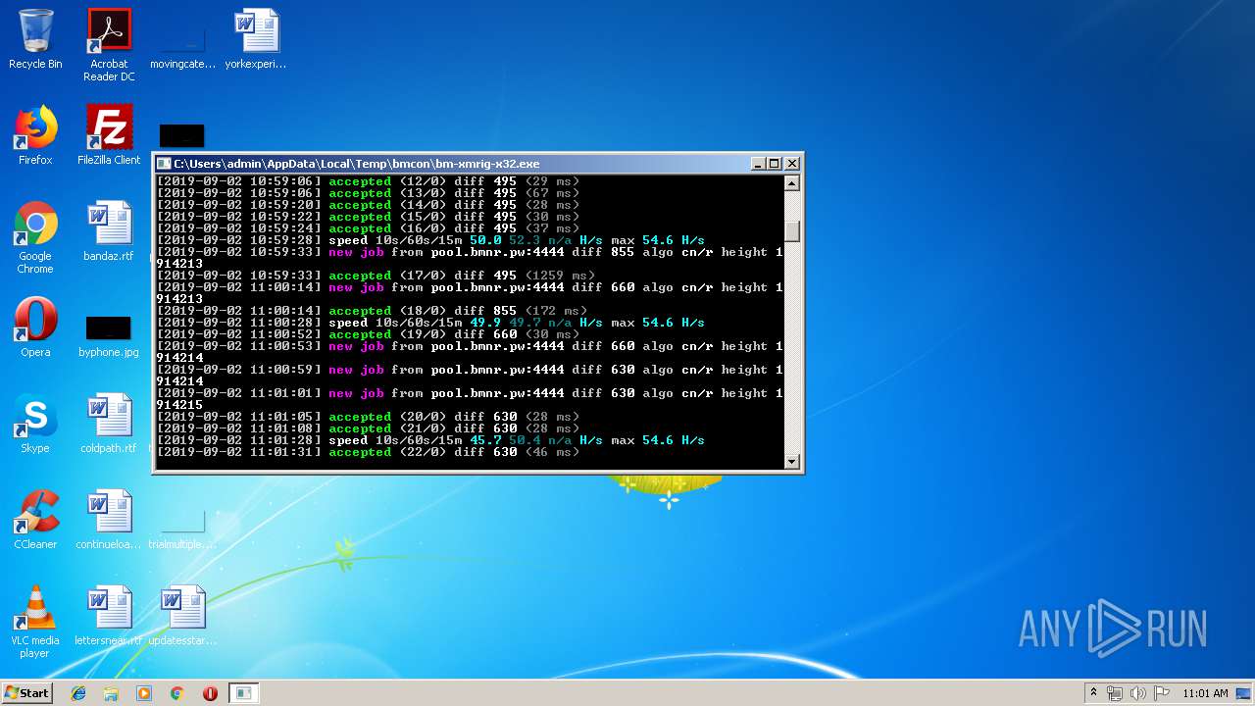Open volume control tray icon

[1137, 693]
